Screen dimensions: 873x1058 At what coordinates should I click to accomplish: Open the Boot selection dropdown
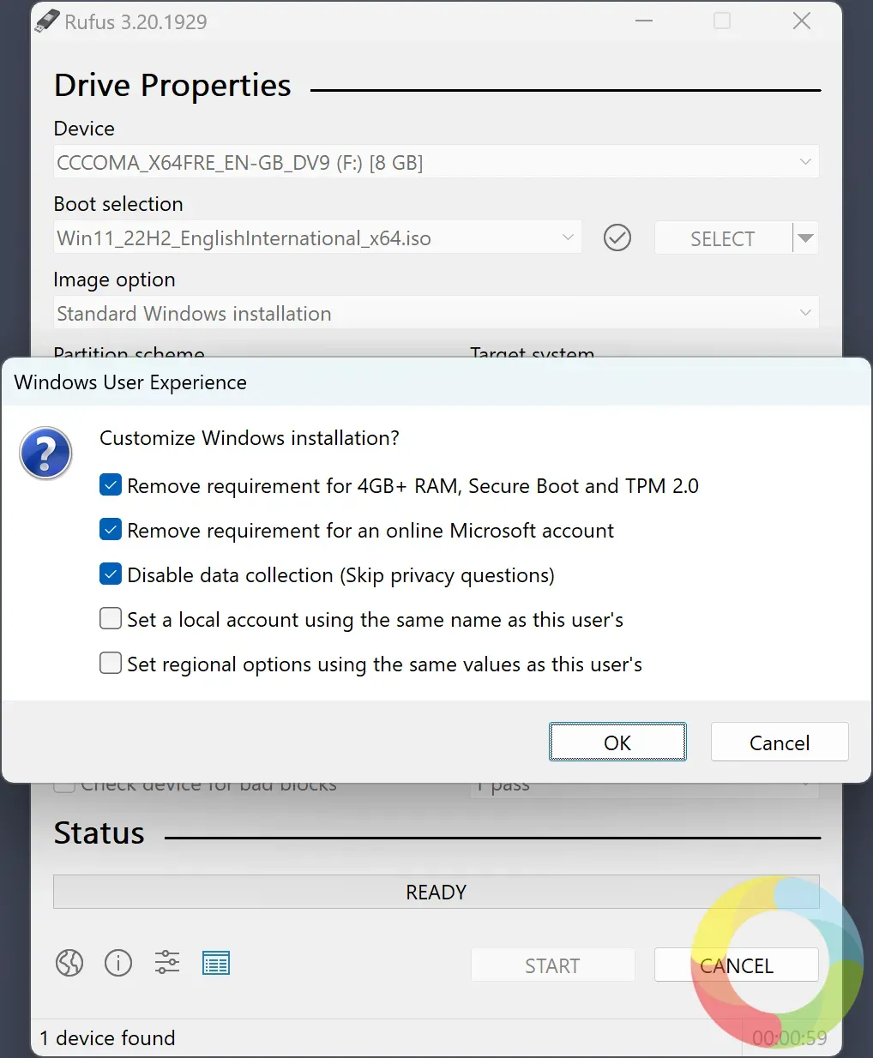pos(317,237)
